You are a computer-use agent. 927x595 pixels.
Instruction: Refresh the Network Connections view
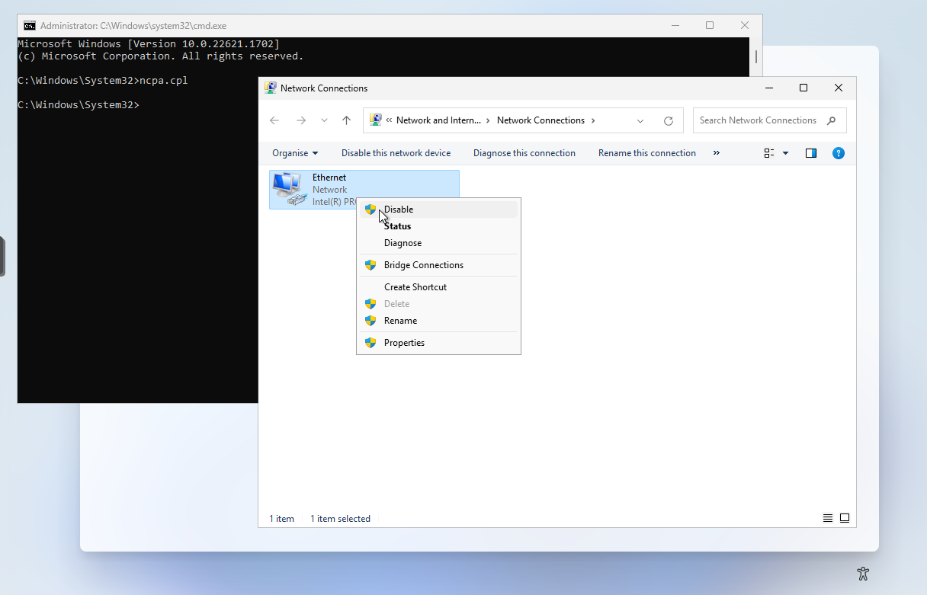pos(669,120)
